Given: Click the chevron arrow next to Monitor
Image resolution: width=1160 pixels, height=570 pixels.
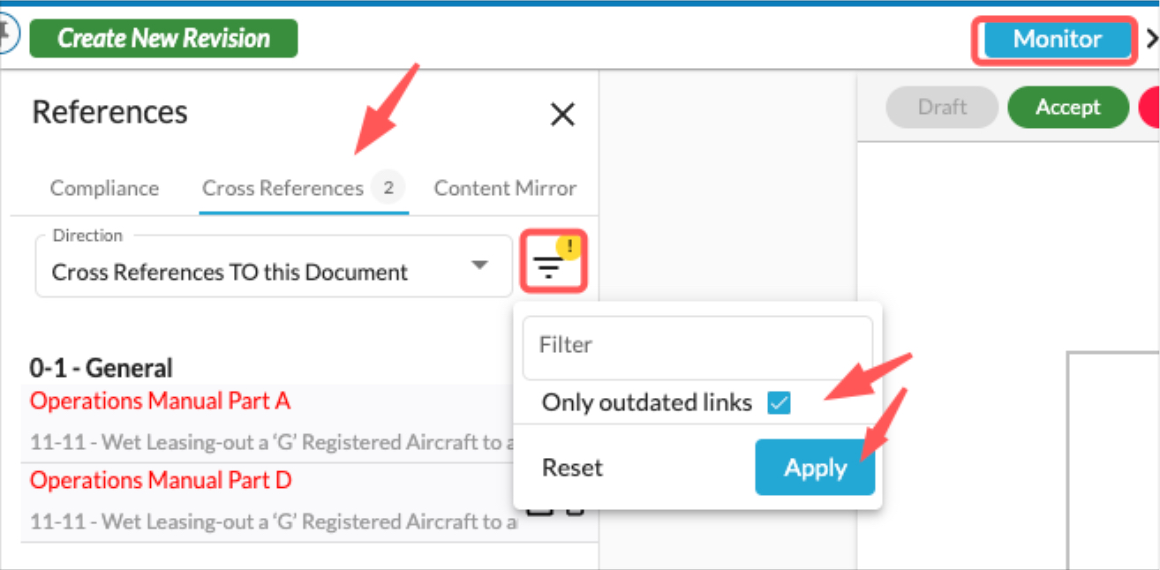Looking at the screenshot, I should pyautogui.click(x=1151, y=39).
